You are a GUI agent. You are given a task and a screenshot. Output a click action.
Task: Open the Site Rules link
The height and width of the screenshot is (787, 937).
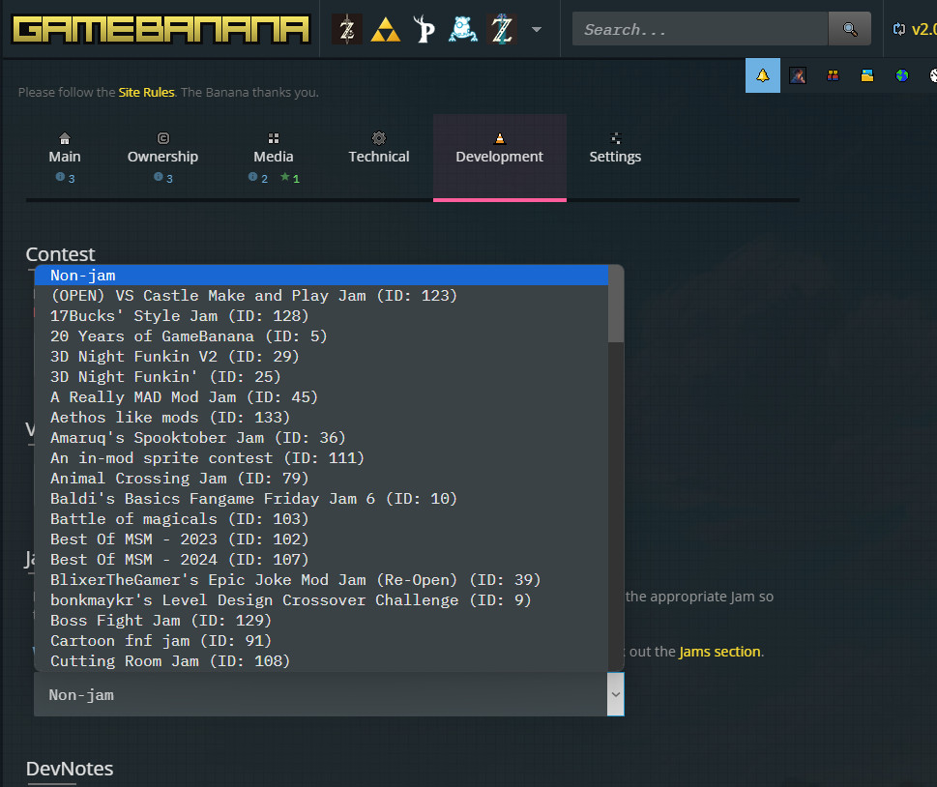tap(146, 93)
